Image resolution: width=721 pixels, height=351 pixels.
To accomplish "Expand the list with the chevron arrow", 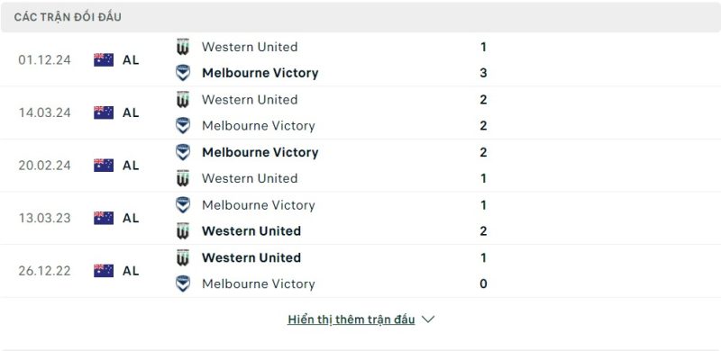I will [x=428, y=319].
